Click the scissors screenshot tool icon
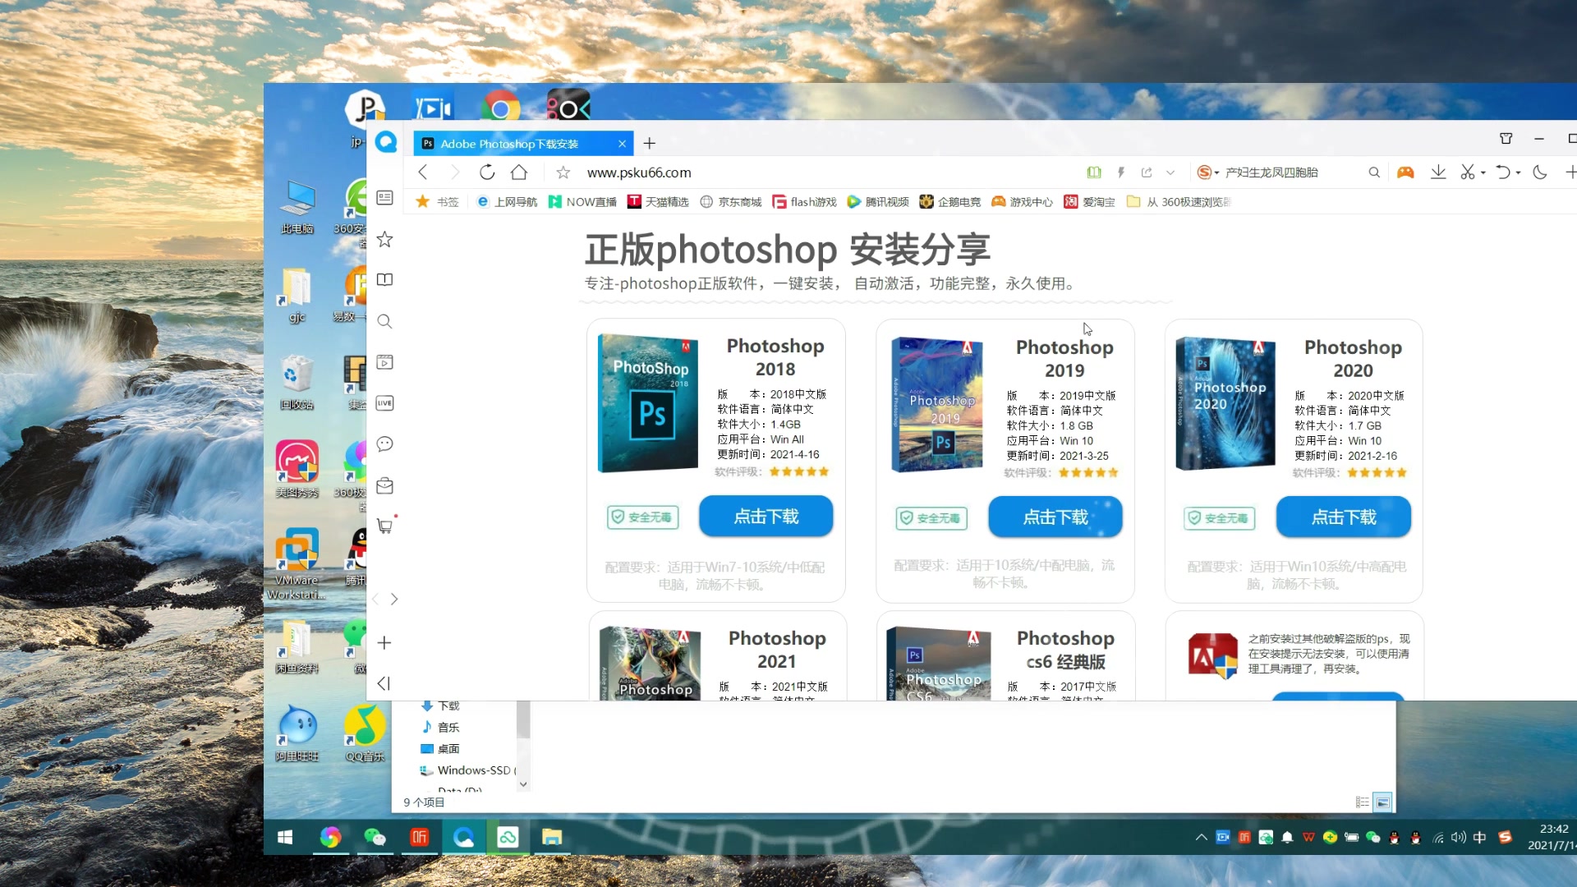Viewport: 1577px width, 887px height. tap(1468, 172)
